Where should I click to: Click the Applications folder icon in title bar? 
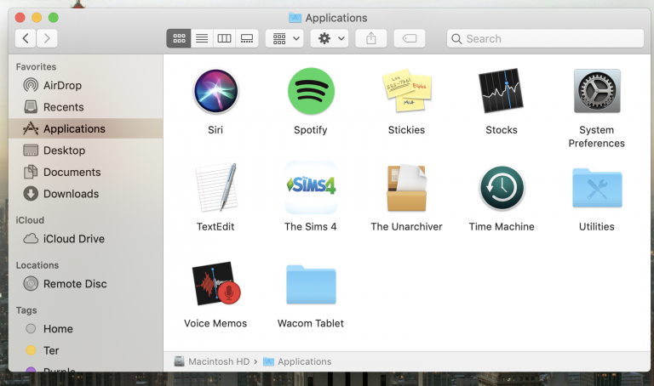pyautogui.click(x=295, y=18)
